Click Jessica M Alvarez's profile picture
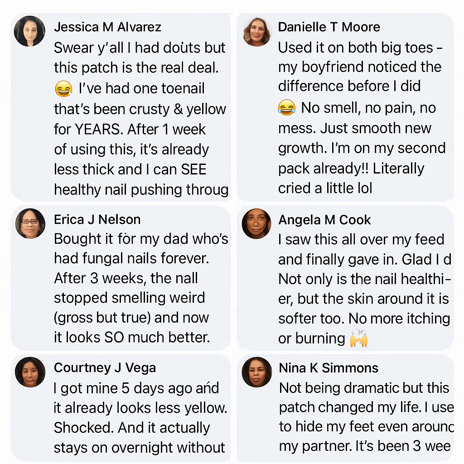Image resolution: width=464 pixels, height=464 pixels. coord(29,31)
